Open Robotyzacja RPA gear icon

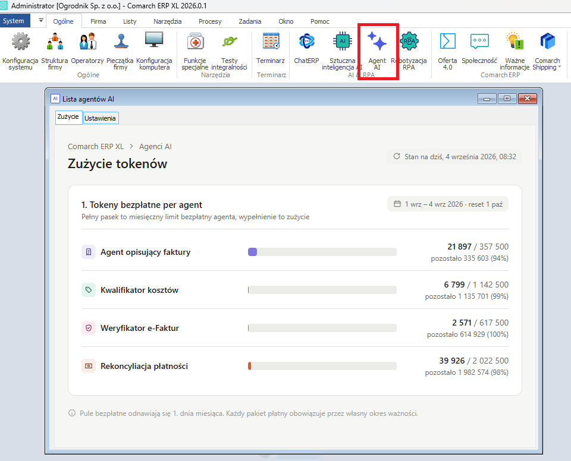pos(409,41)
